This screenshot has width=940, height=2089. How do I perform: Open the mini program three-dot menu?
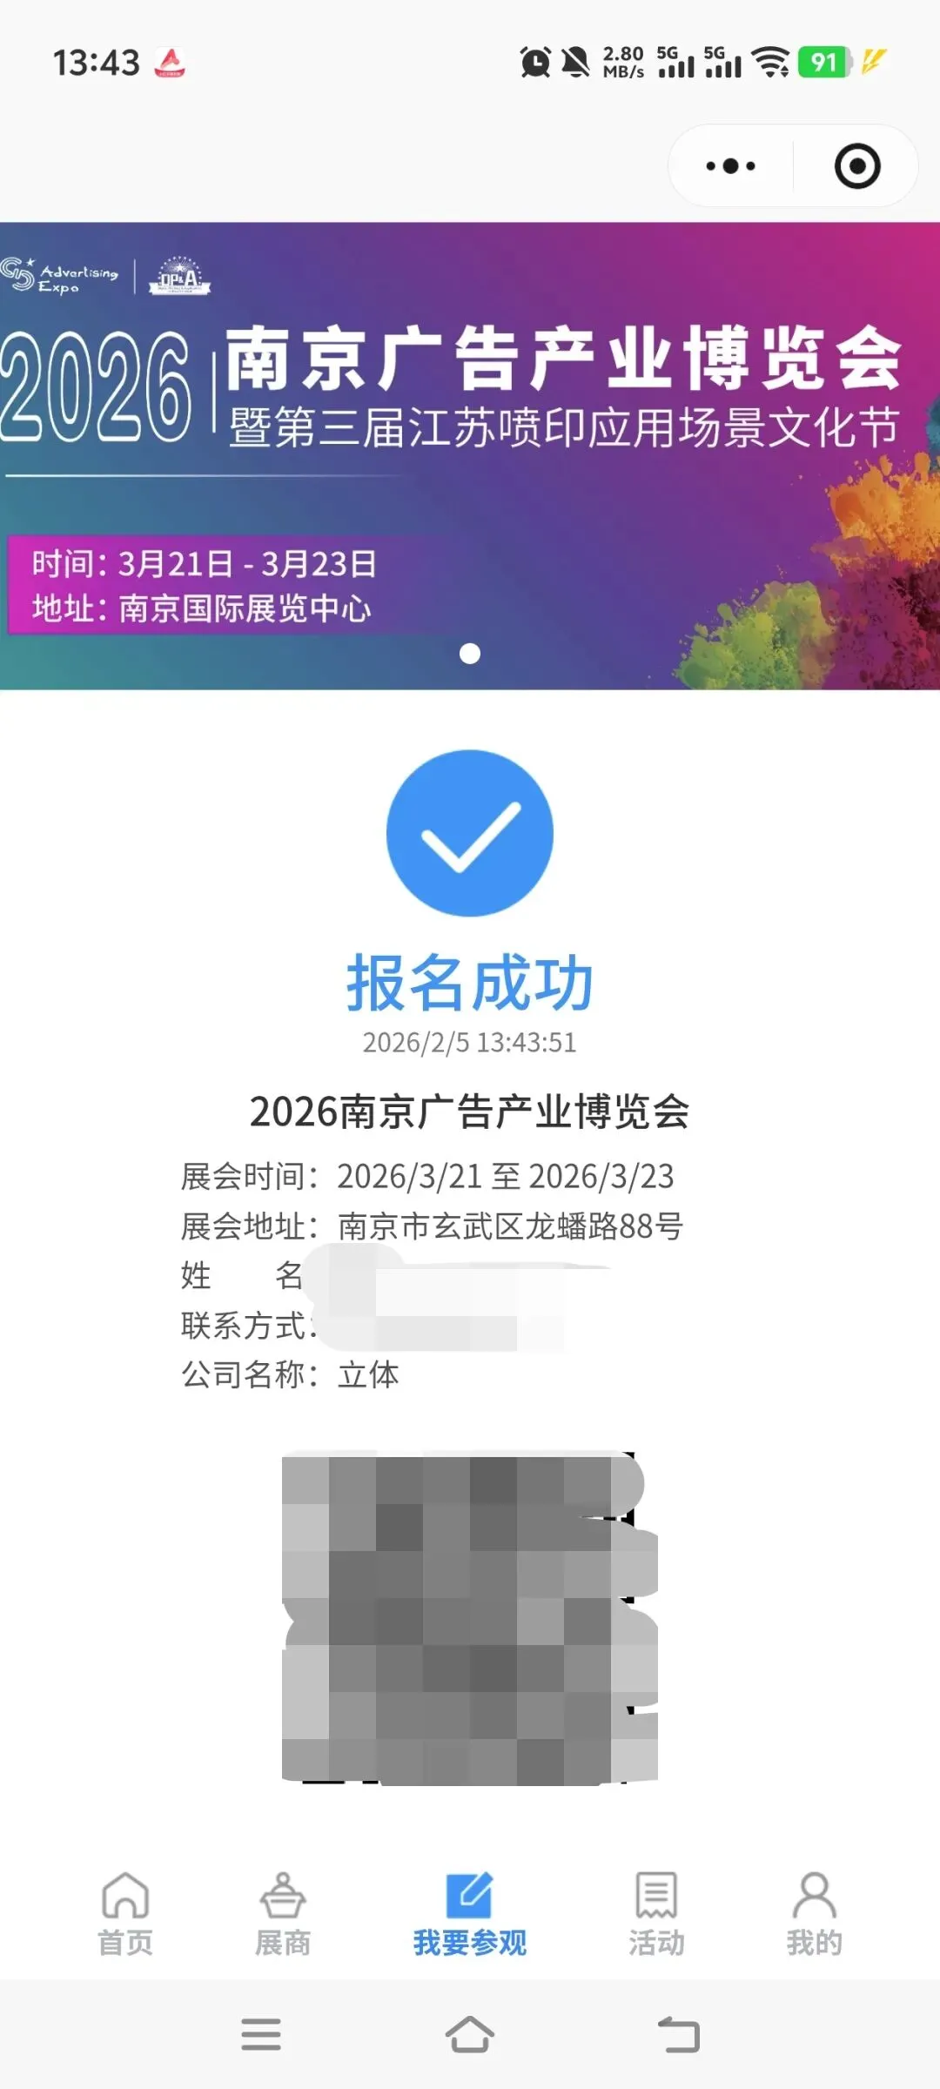[x=731, y=165]
